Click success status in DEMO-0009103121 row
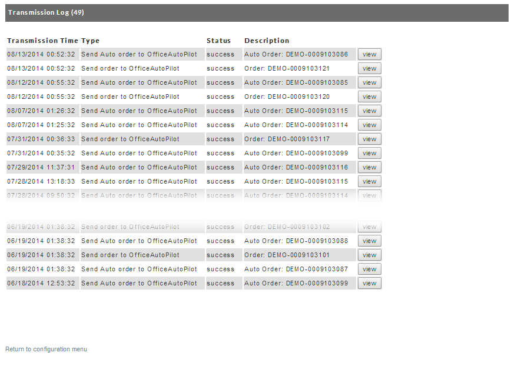This screenshot has width=518, height=369. [220, 68]
